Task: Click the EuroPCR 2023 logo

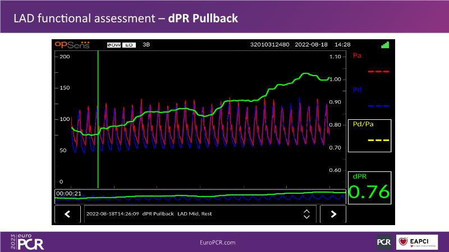Action: pyautogui.click(x=27, y=241)
